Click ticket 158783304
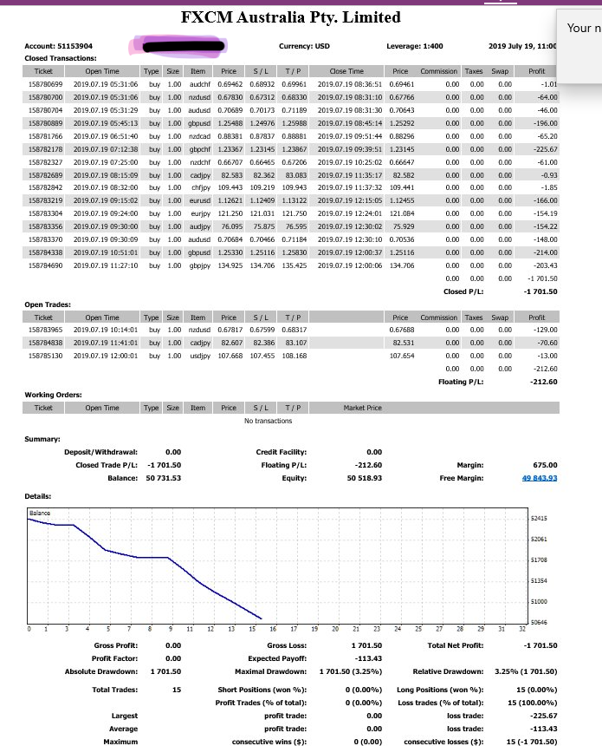 (x=45, y=213)
